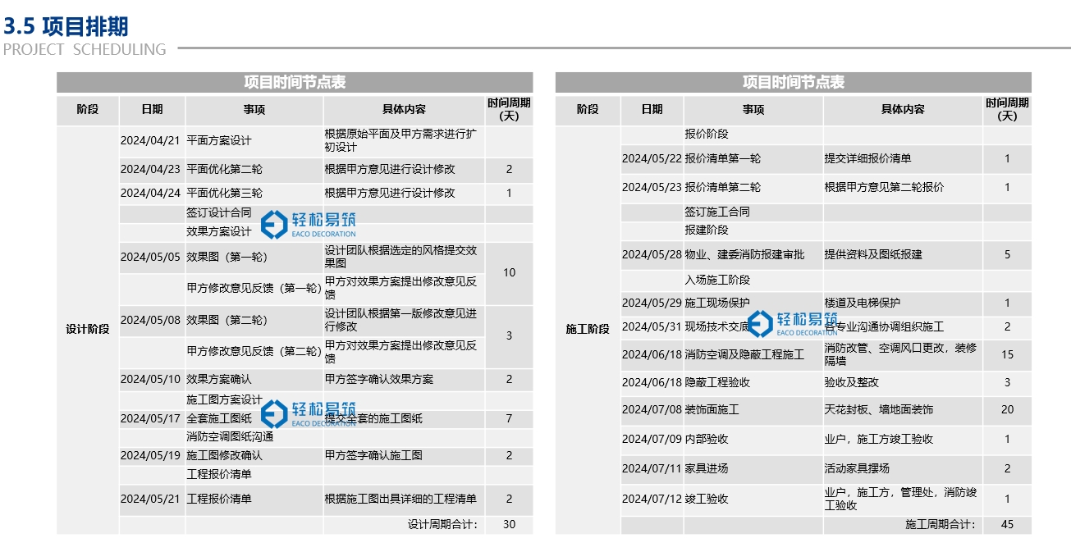Select the item "报价清单第二轮"
This screenshot has height=552, width=1071.
pyautogui.click(x=723, y=187)
